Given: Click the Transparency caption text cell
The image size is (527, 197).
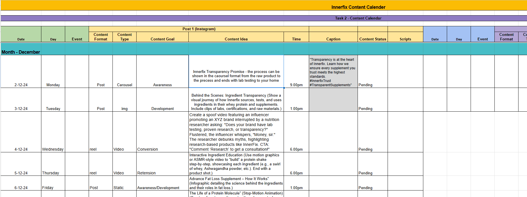Looking at the screenshot, I should point(333,72).
